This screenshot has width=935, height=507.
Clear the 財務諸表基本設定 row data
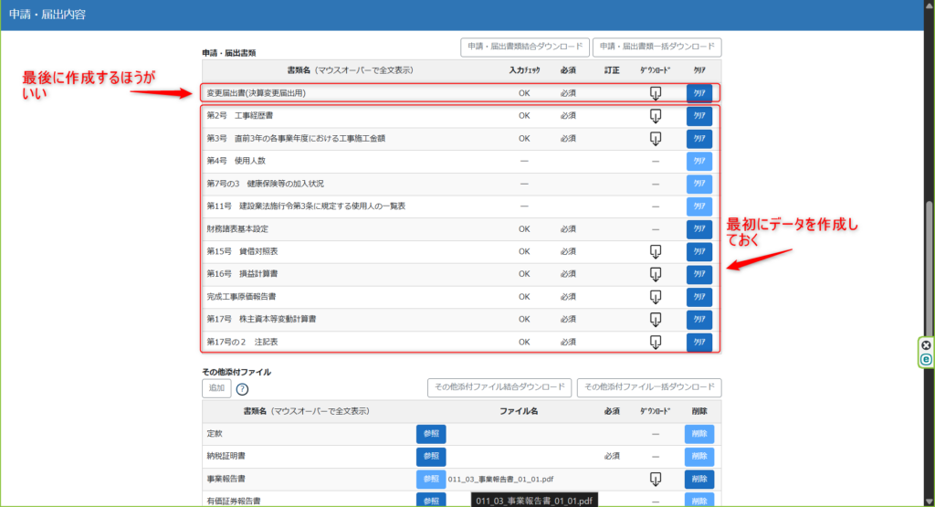(x=699, y=229)
